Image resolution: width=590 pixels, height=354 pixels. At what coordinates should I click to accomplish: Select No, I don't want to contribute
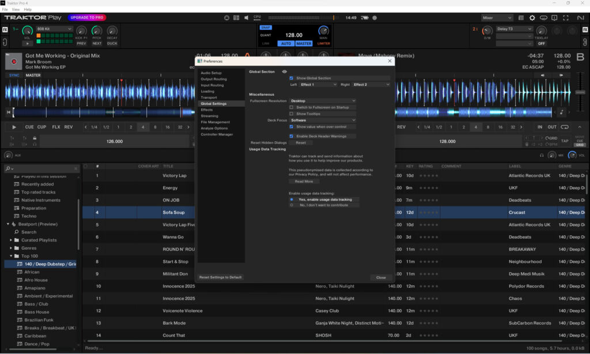coord(292,205)
